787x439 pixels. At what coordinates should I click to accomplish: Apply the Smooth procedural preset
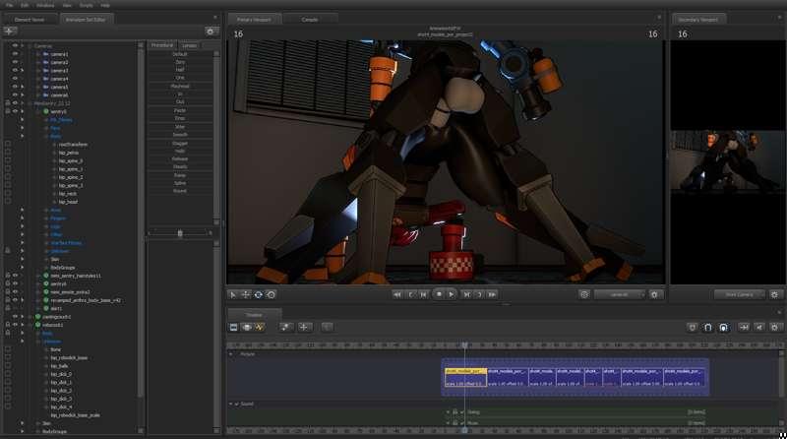tap(180, 135)
